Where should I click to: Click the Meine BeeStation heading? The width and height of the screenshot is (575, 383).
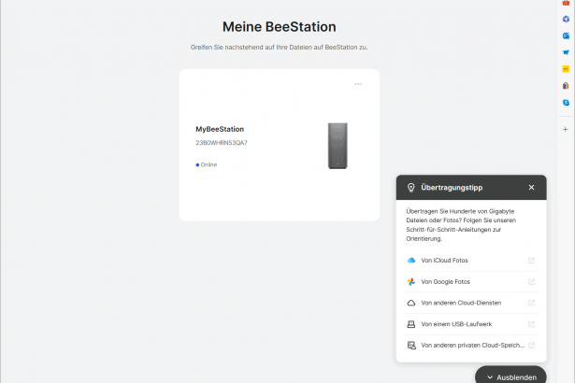tap(279, 27)
